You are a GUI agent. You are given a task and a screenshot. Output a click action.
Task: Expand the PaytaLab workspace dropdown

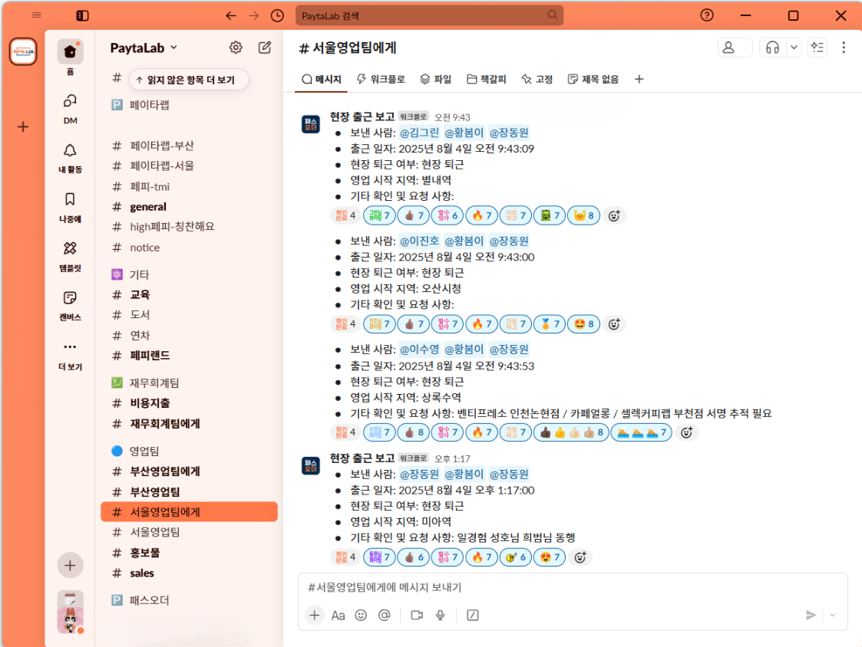(x=144, y=48)
